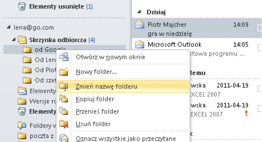Toggle flag checkbox for first 2011-04-19 message
Screen dimensions: 262x142
pos(260,89)
